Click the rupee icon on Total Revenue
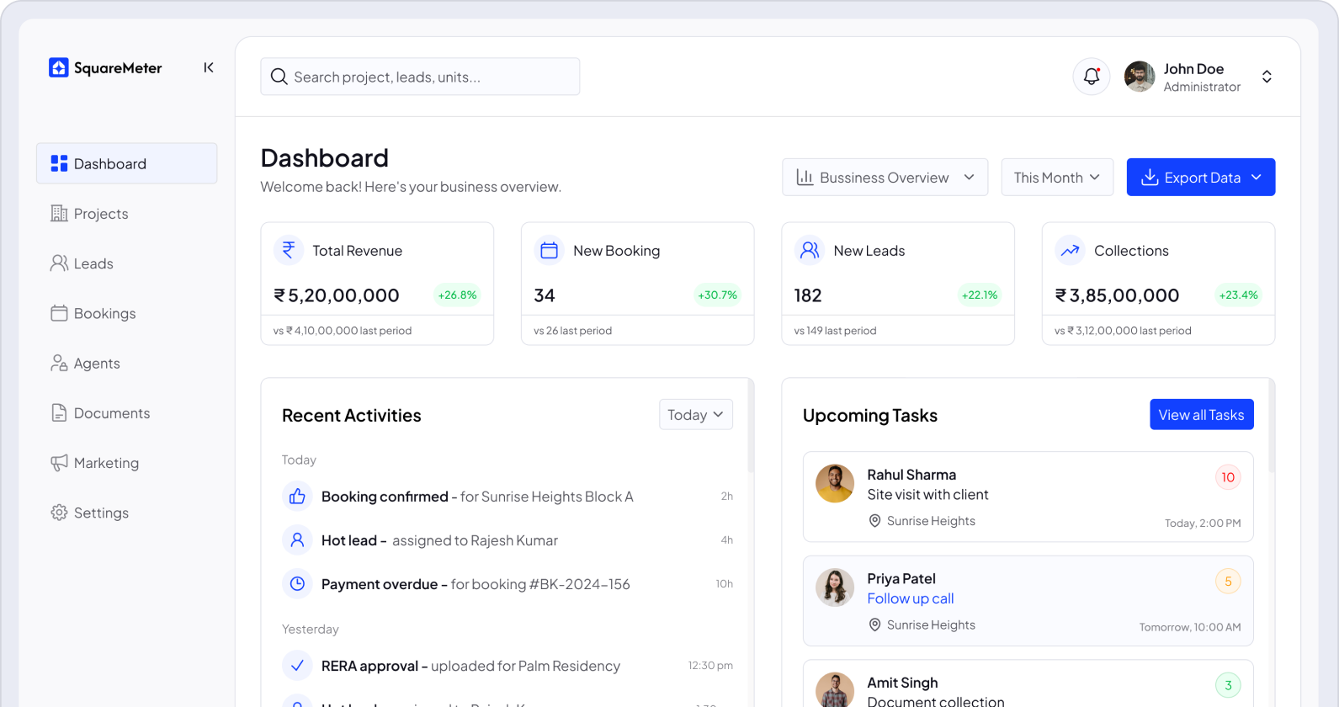 tap(289, 250)
